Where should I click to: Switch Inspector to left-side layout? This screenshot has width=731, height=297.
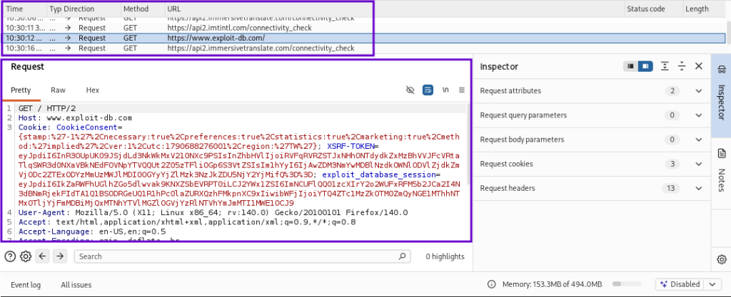pos(631,66)
